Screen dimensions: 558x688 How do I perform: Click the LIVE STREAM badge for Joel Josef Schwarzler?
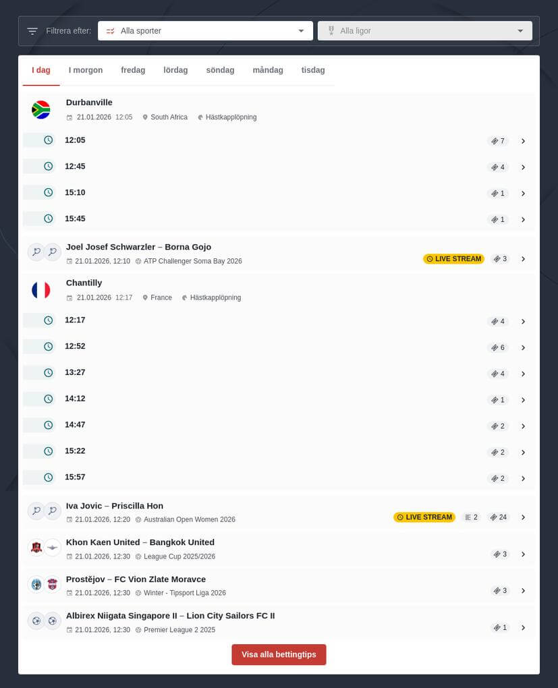point(453,258)
